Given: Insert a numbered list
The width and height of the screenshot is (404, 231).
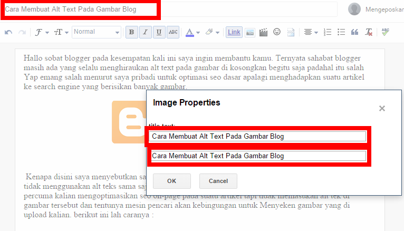Looking at the screenshot, I should click(328, 32).
